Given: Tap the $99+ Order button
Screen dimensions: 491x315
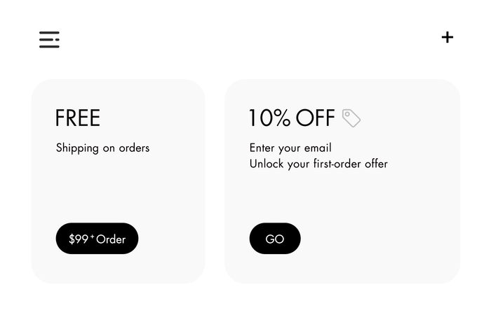Looking at the screenshot, I should [x=97, y=239].
